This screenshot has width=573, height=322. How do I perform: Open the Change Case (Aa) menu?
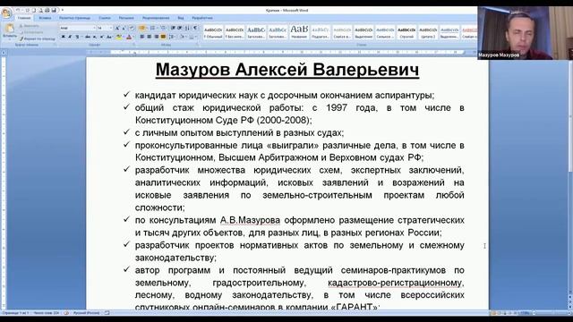[x=109, y=37]
